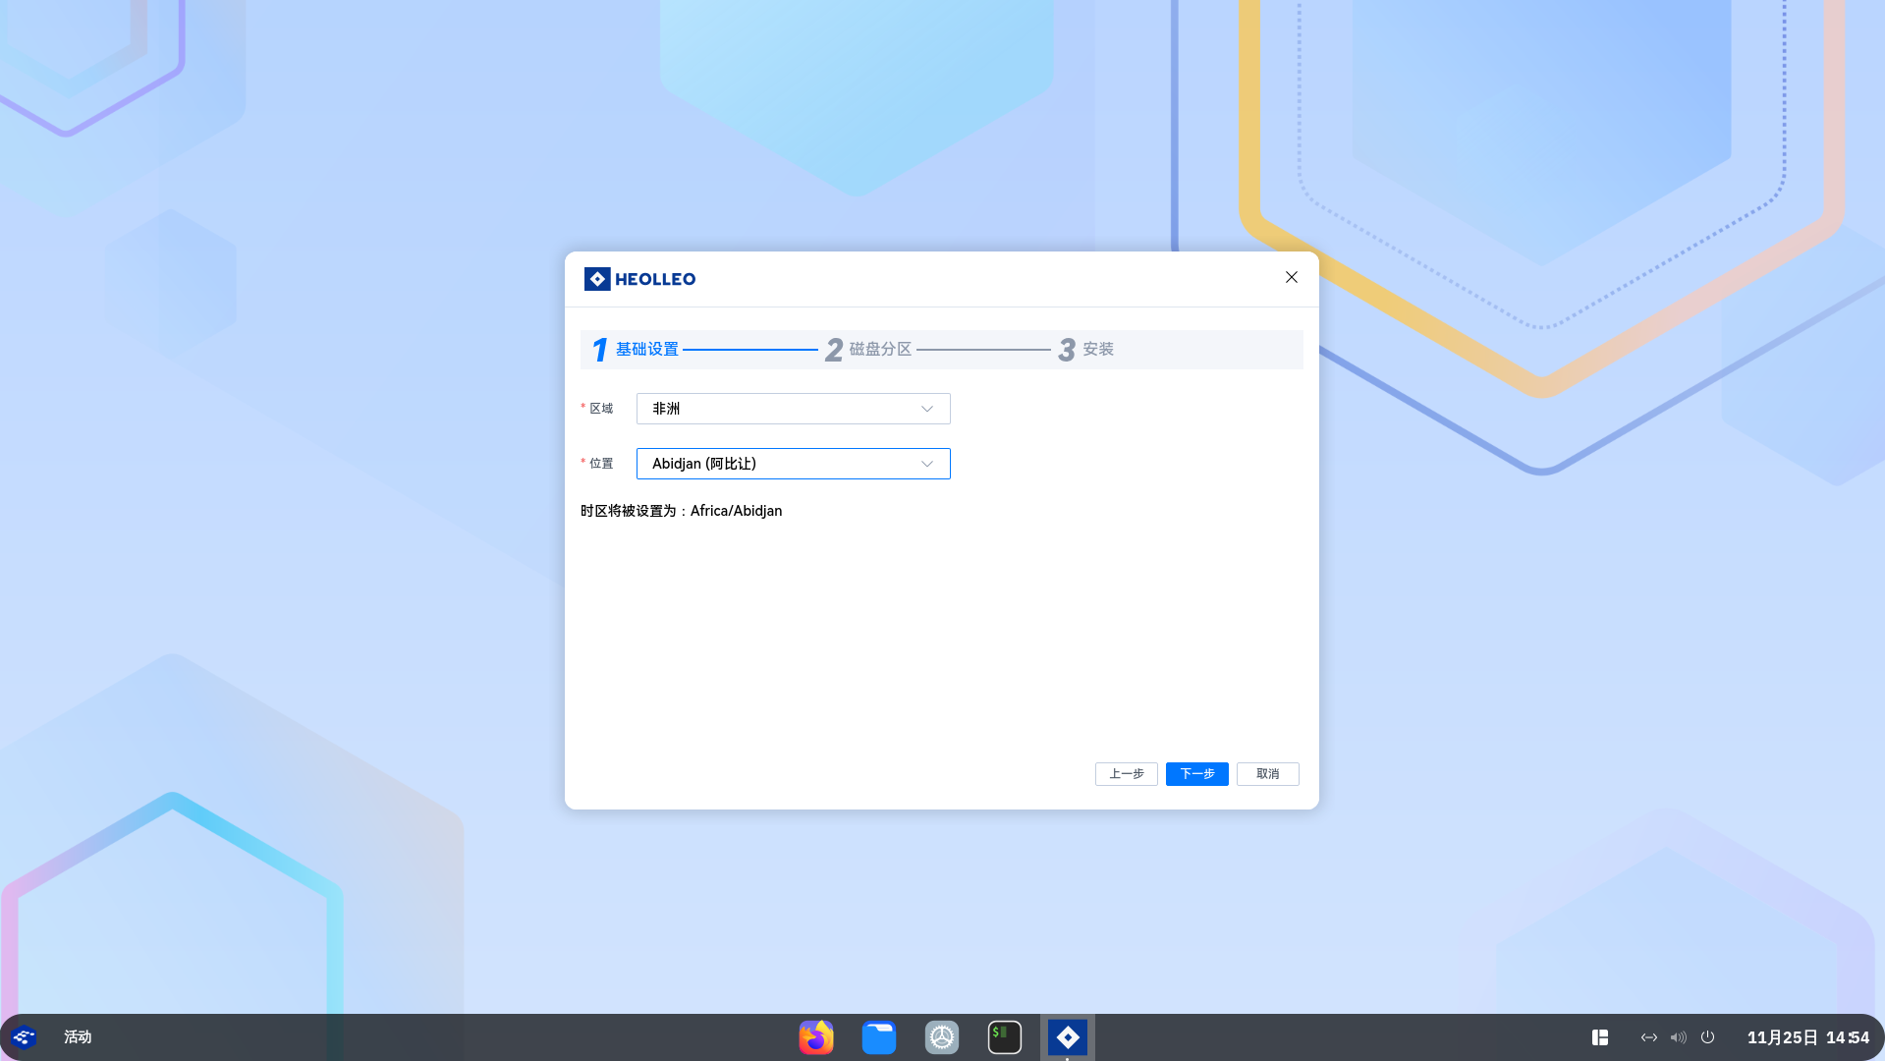Open the Terminal dock icon
The image size is (1885, 1061).
1004,1037
